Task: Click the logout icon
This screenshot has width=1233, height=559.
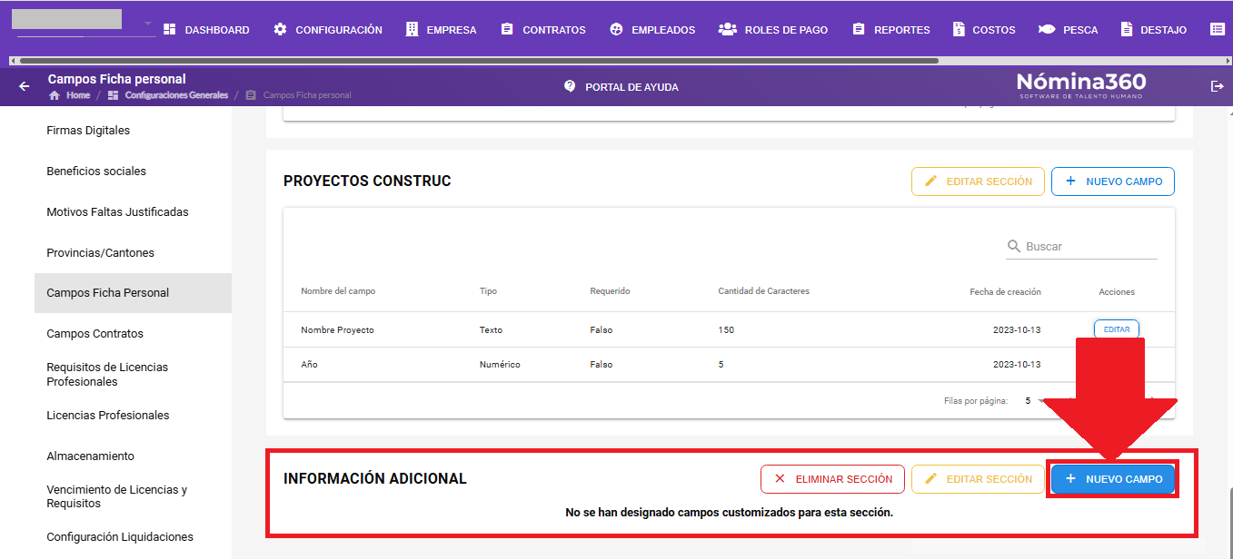Action: coord(1218,86)
